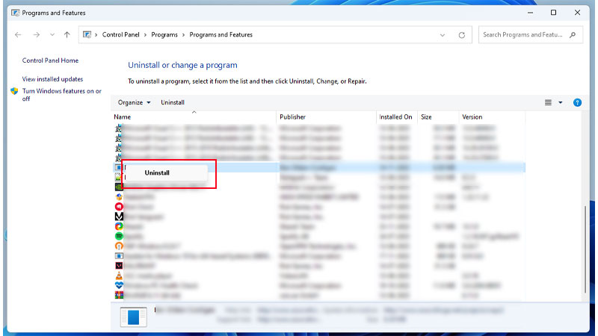
Task: Click the search magnifier icon
Action: [573, 34]
